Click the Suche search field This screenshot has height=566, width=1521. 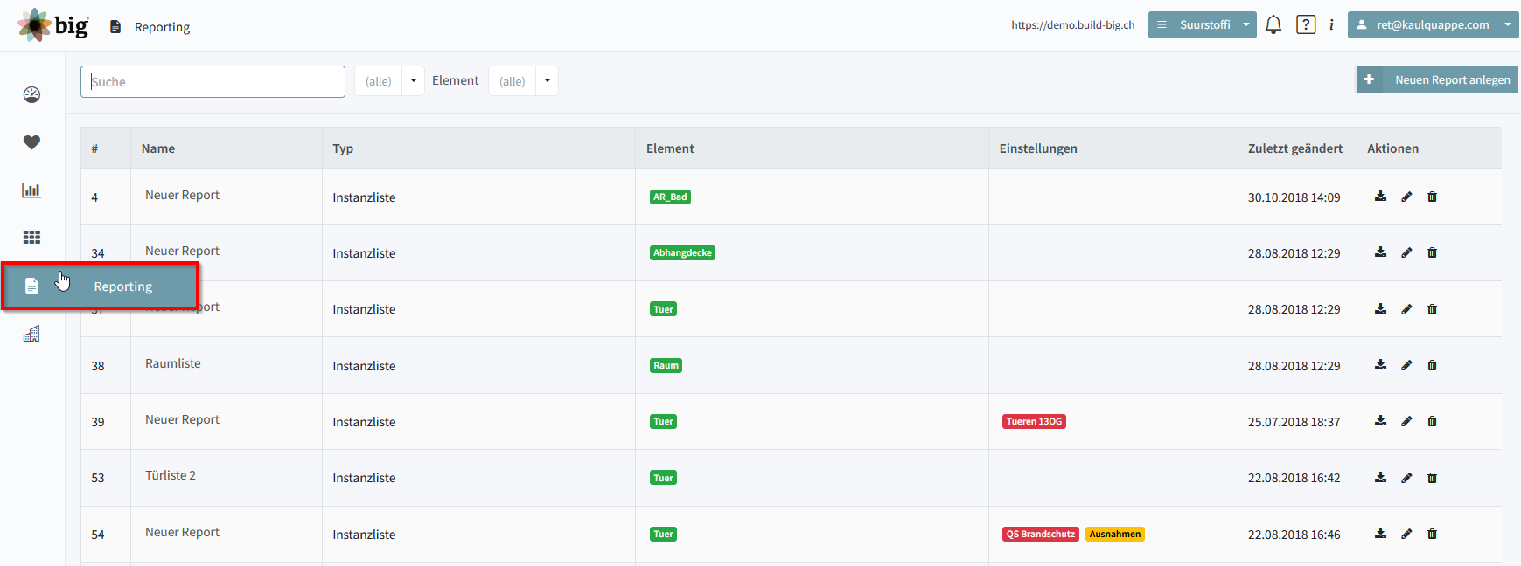pyautogui.click(x=213, y=81)
